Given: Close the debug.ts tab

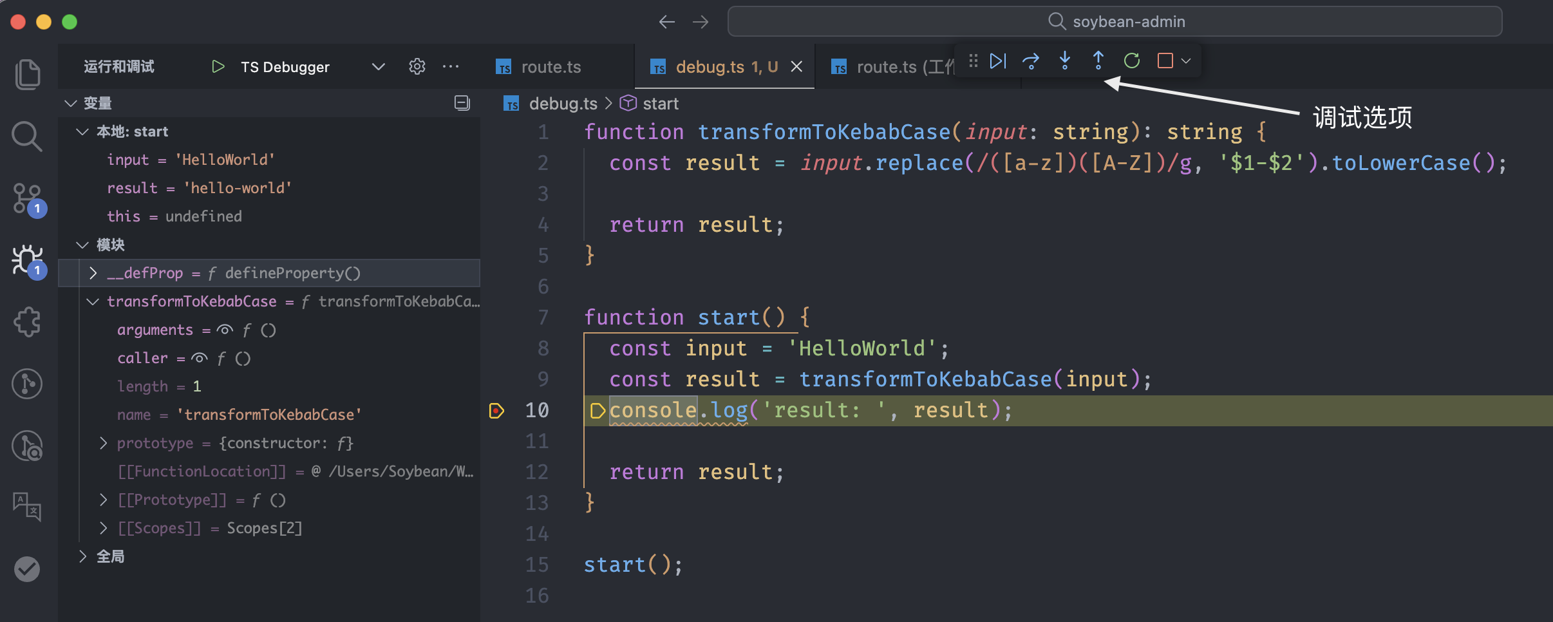Looking at the screenshot, I should 796,67.
